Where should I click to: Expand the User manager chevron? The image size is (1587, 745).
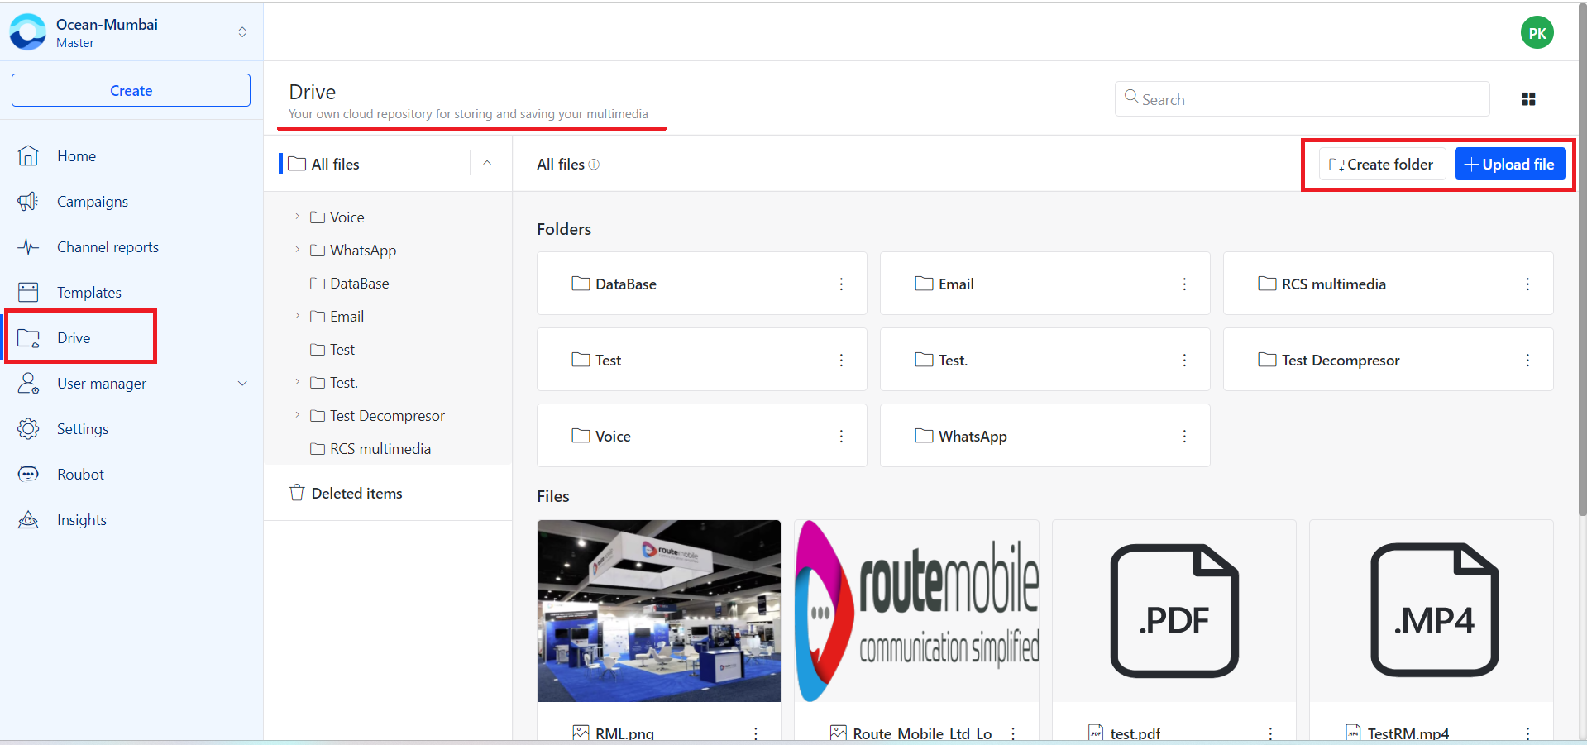tap(242, 384)
